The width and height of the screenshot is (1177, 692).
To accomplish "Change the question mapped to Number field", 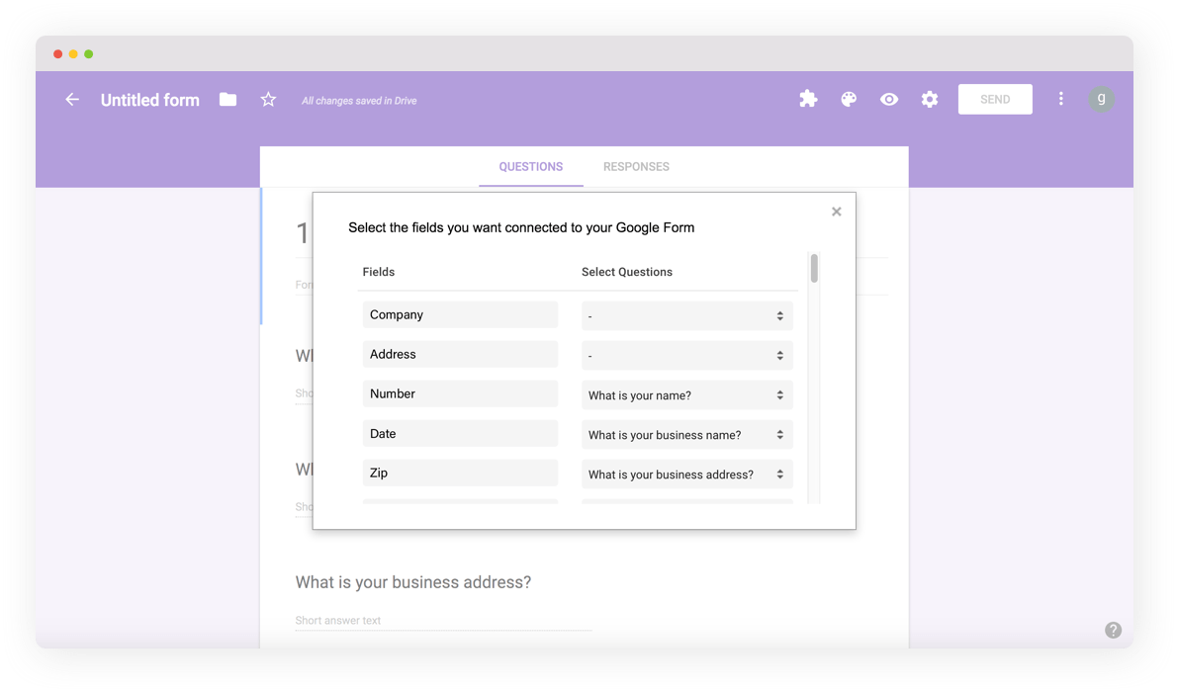I will [x=686, y=394].
